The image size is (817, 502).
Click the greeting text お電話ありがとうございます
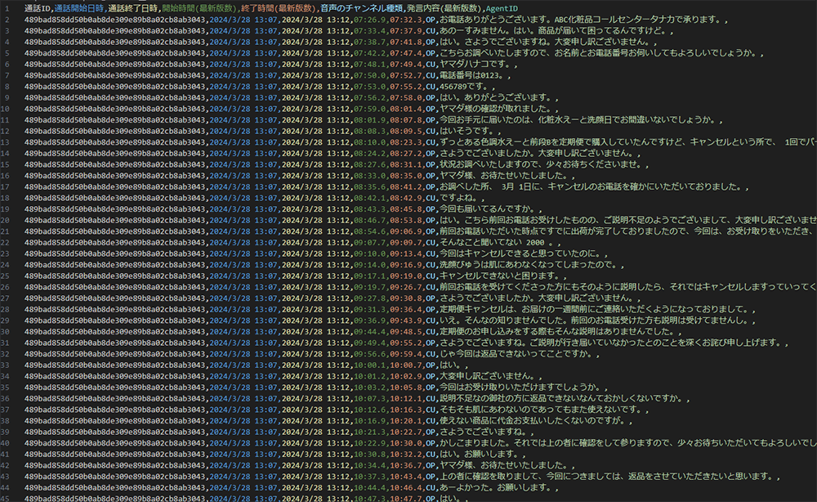[x=493, y=20]
